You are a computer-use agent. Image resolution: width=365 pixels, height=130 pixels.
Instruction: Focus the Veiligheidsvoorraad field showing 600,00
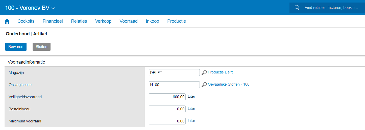click(x=167, y=97)
